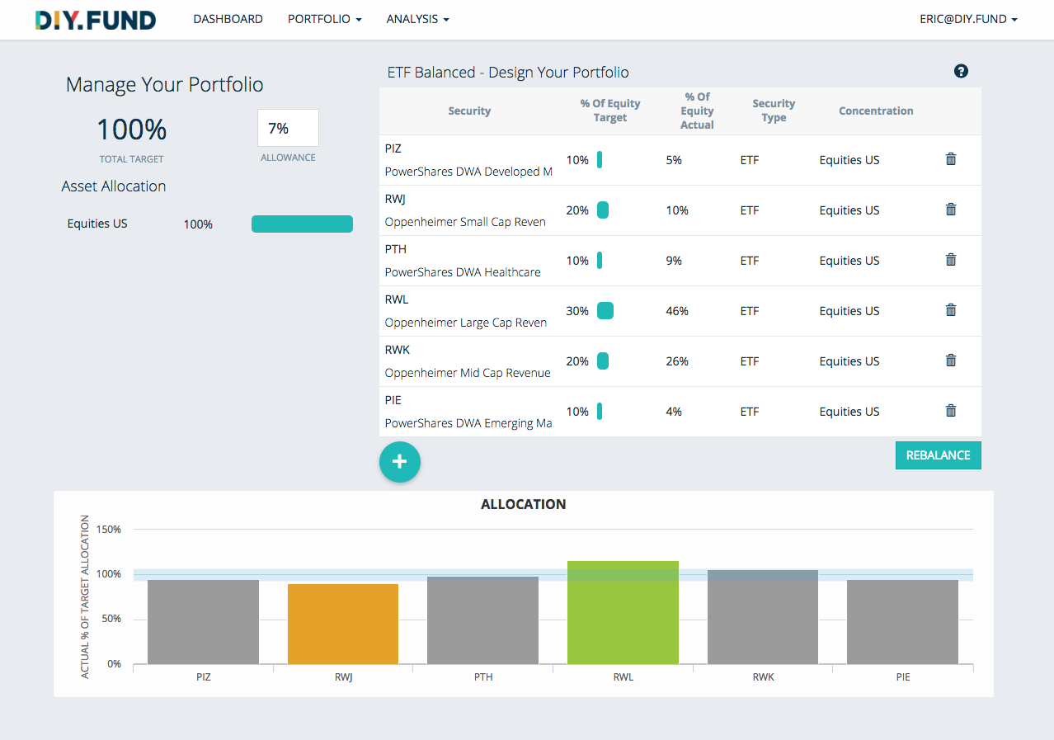Screen dimensions: 1054x740
Task: Click the DIY.FUND logo
Action: (x=94, y=19)
